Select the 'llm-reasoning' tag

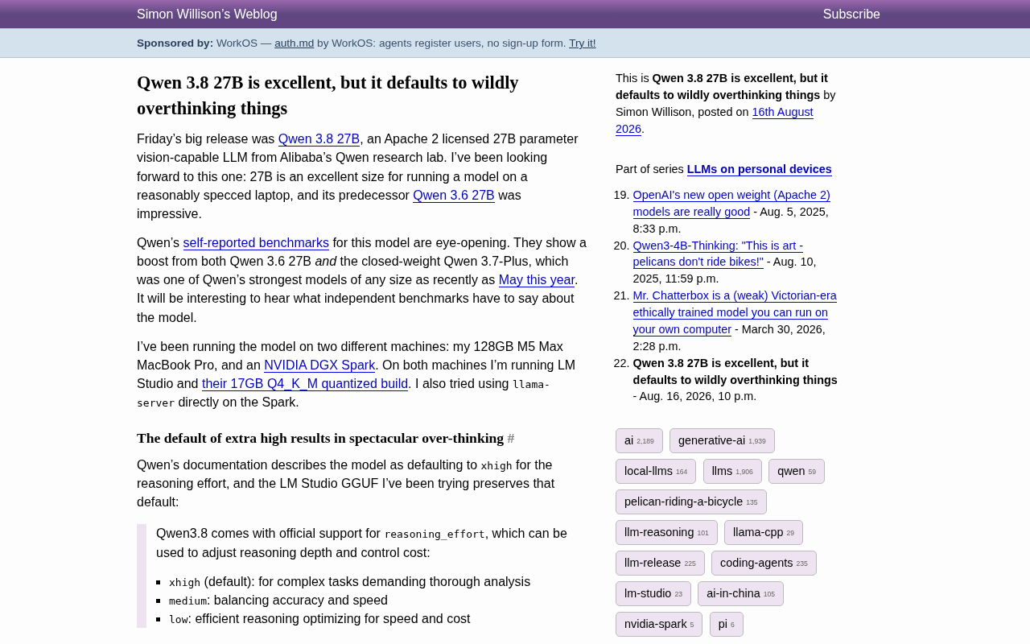[x=666, y=533]
